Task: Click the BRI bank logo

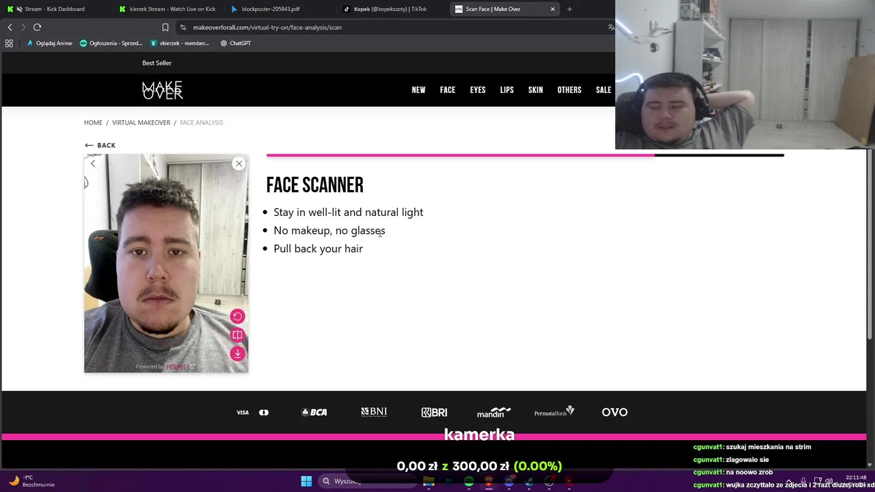Action: point(434,412)
